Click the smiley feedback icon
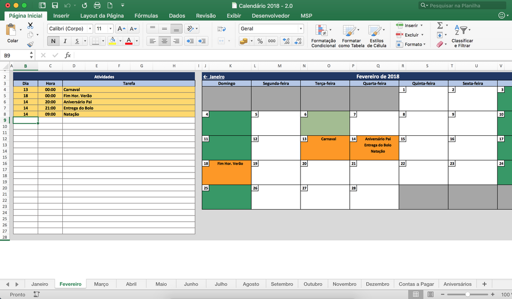The height and width of the screenshot is (299, 512). click(501, 15)
